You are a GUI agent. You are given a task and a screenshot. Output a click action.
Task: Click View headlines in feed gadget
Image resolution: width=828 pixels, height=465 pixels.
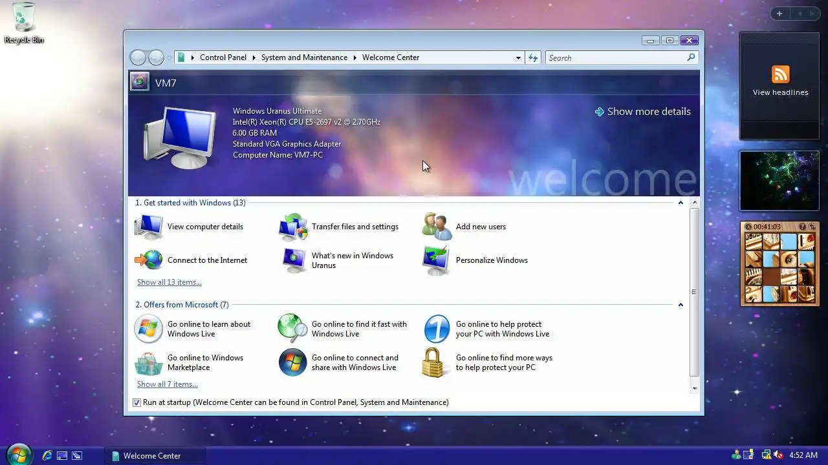point(781,92)
